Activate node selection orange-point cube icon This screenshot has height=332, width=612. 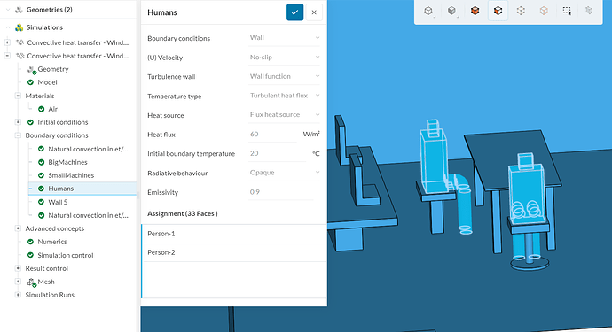(x=544, y=11)
